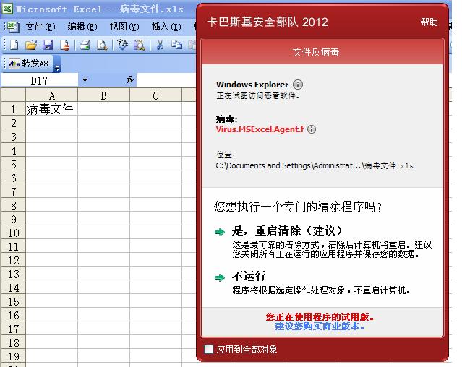Select row 10 header
Image resolution: width=462 pixels, height=367 pixels.
click(x=13, y=233)
